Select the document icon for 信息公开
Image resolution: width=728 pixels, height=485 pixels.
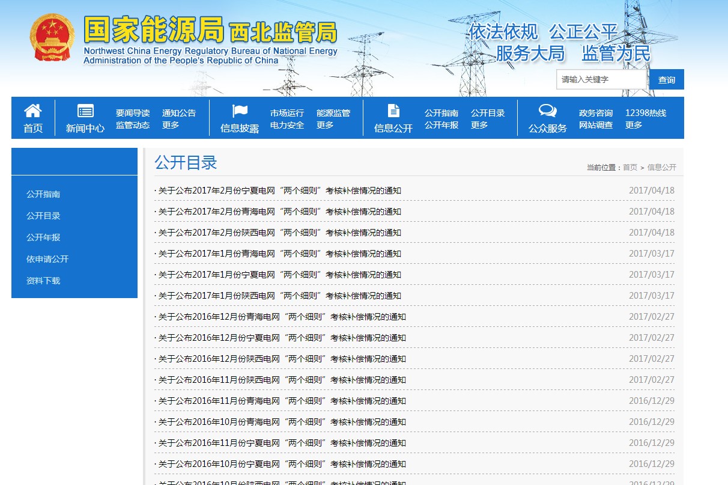click(x=393, y=111)
